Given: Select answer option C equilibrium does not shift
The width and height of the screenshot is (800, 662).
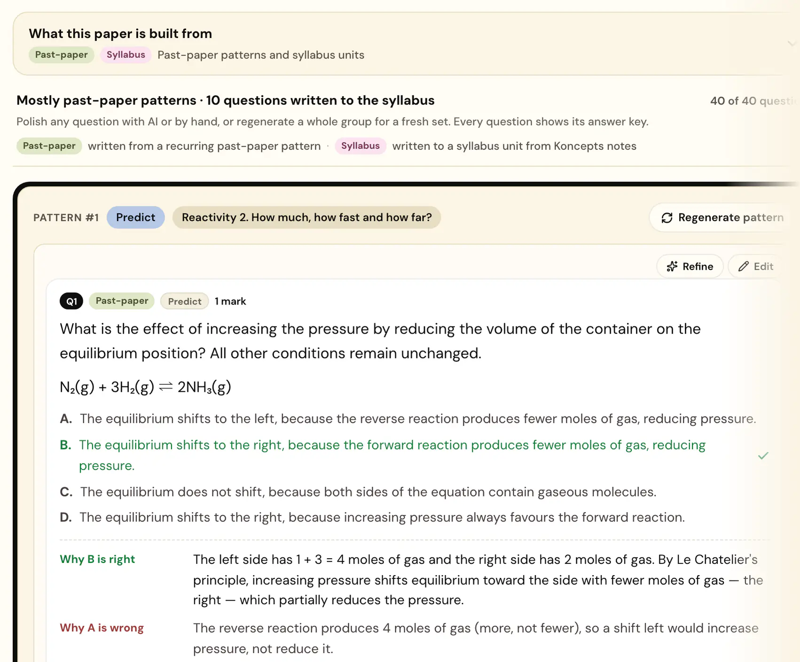Looking at the screenshot, I should pyautogui.click(x=358, y=492).
